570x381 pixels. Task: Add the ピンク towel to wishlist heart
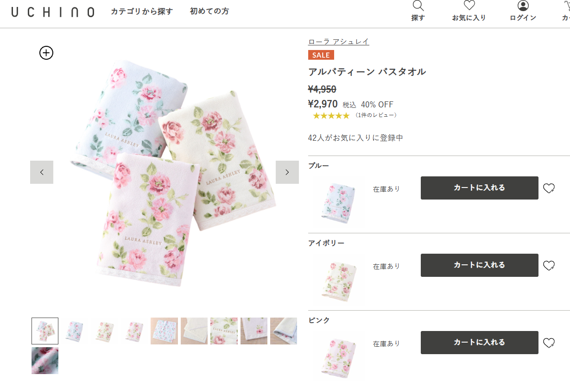click(549, 343)
